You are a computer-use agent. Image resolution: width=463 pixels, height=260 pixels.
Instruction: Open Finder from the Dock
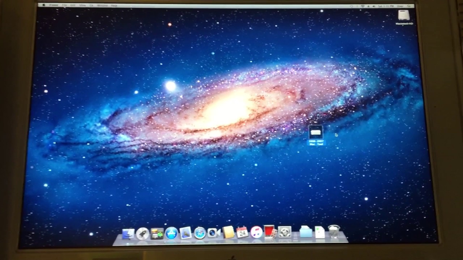pos(128,234)
